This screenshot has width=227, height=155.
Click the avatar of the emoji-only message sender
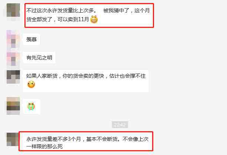click(13, 106)
